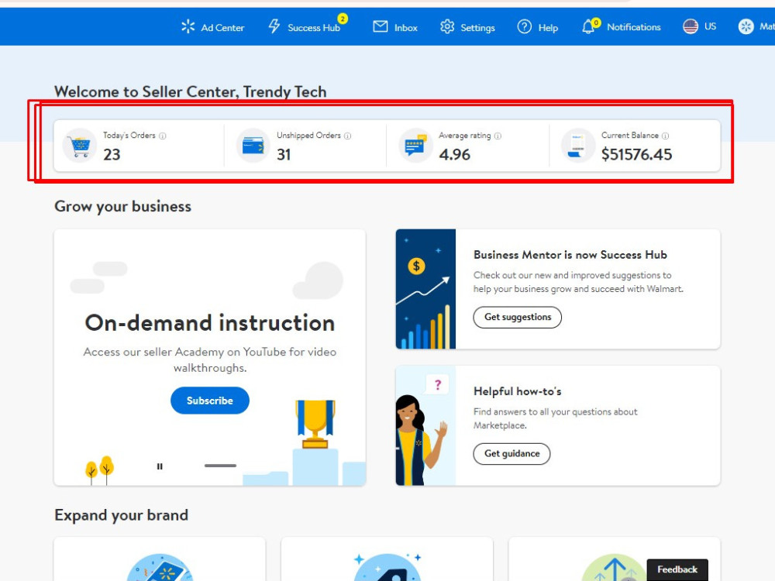Screen dimensions: 775x581
Task: Click the trophy illustration
Action: (x=315, y=424)
